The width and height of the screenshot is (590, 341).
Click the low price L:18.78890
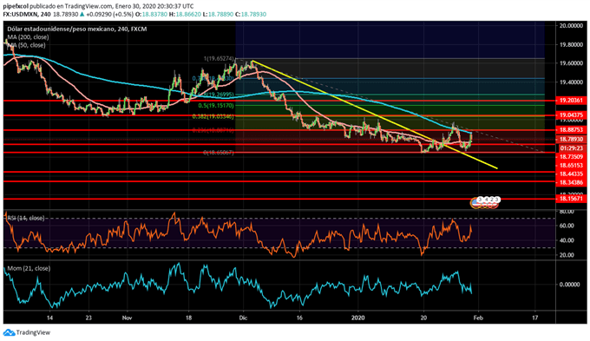[x=218, y=14]
